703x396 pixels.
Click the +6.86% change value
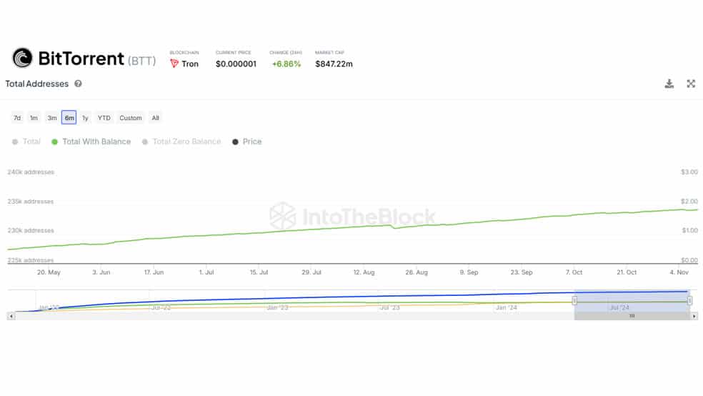pyautogui.click(x=286, y=64)
